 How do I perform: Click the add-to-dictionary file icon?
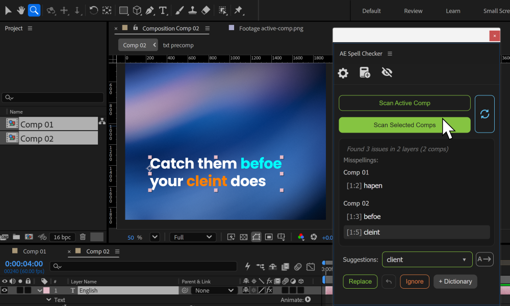(365, 72)
